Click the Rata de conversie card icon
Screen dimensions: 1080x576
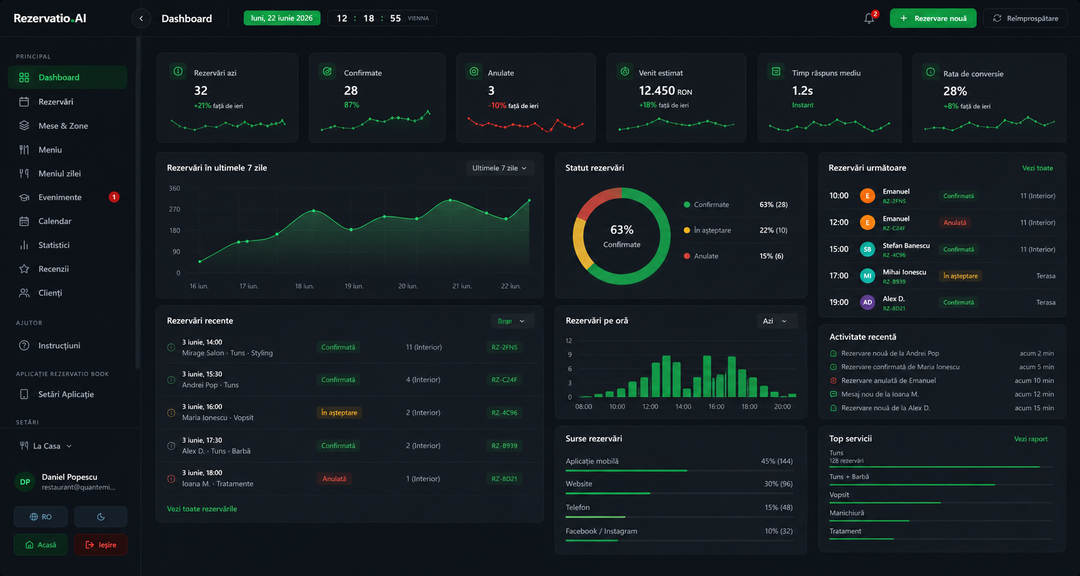pos(930,72)
